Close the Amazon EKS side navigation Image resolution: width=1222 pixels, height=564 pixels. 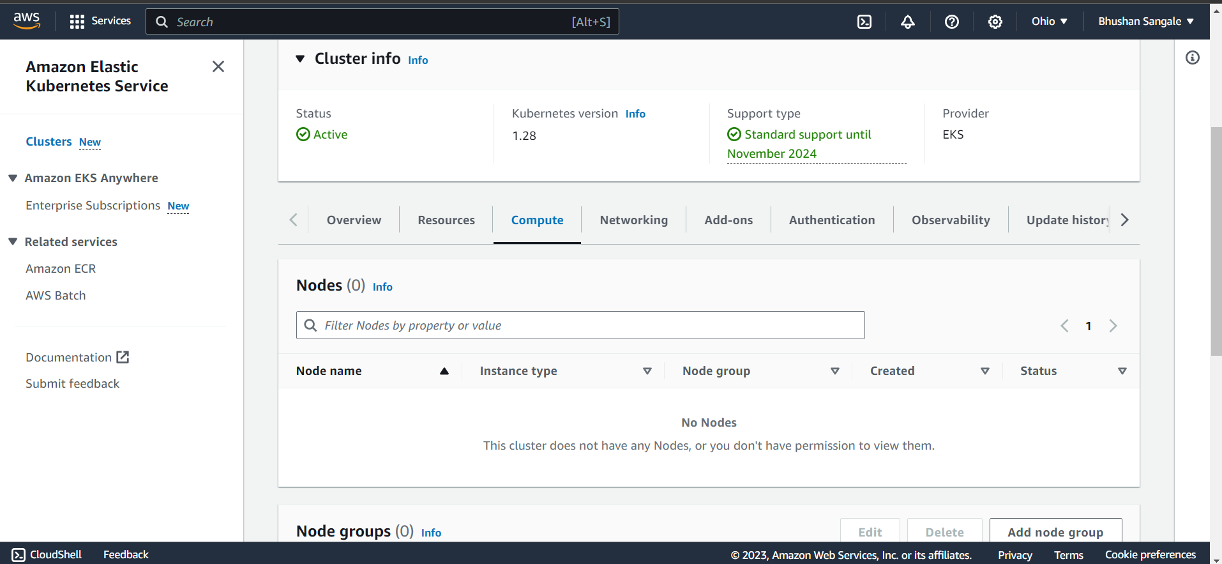coord(218,66)
